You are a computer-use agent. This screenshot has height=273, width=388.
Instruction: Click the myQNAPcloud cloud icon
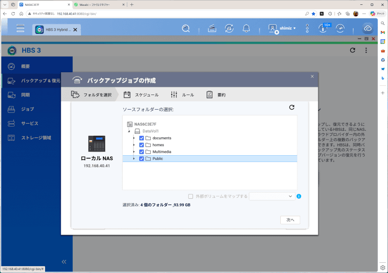tap(368, 29)
